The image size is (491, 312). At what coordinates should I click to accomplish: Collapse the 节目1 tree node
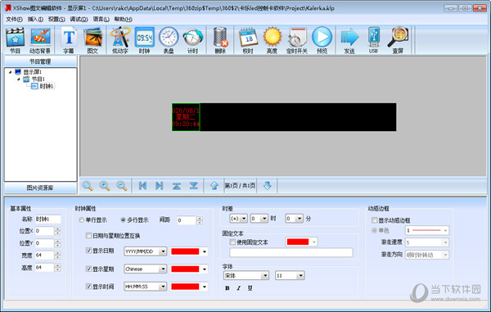(x=19, y=79)
